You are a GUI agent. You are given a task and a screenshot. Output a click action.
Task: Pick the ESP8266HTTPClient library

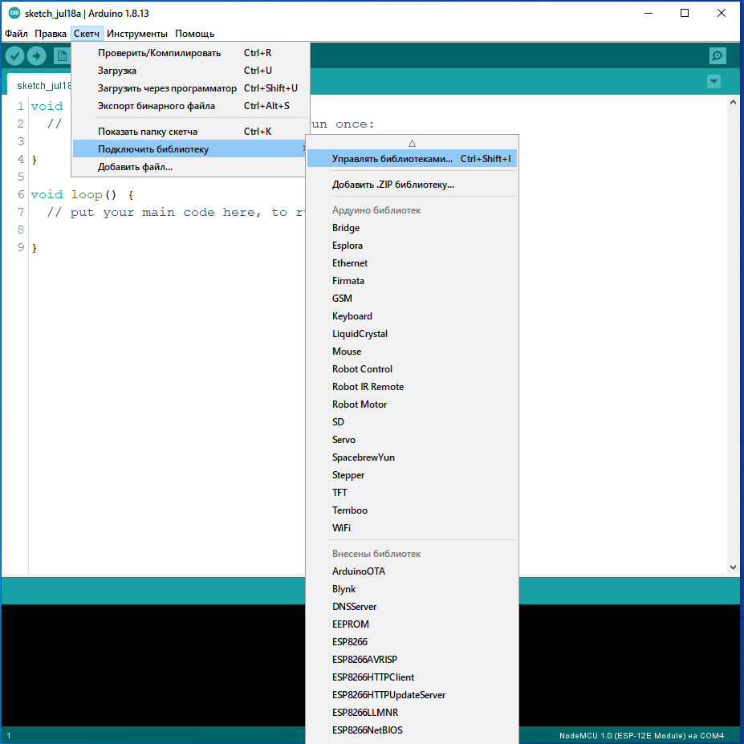pyautogui.click(x=373, y=677)
